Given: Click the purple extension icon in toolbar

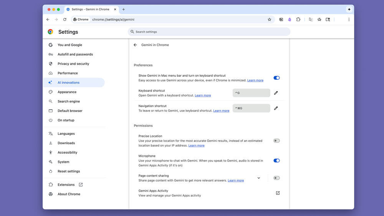Looking at the screenshot, I should point(290,20).
